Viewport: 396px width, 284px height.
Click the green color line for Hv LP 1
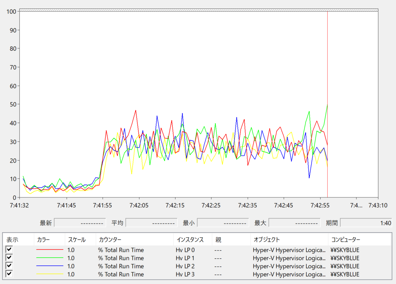click(x=49, y=258)
